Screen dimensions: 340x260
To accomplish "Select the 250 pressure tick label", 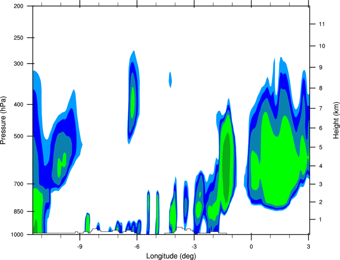I will pos(18,38).
